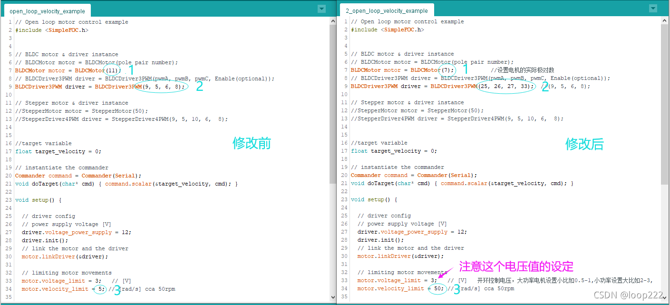Click 'motor.velocity_limit = 50;' line
The width and height of the screenshot is (670, 305).
(x=401, y=288)
